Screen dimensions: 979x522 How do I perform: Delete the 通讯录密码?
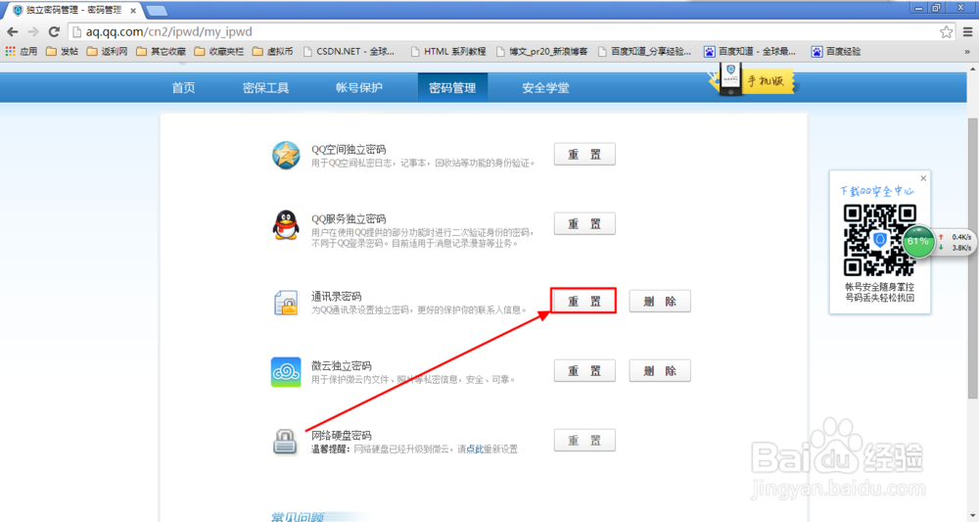(x=660, y=301)
